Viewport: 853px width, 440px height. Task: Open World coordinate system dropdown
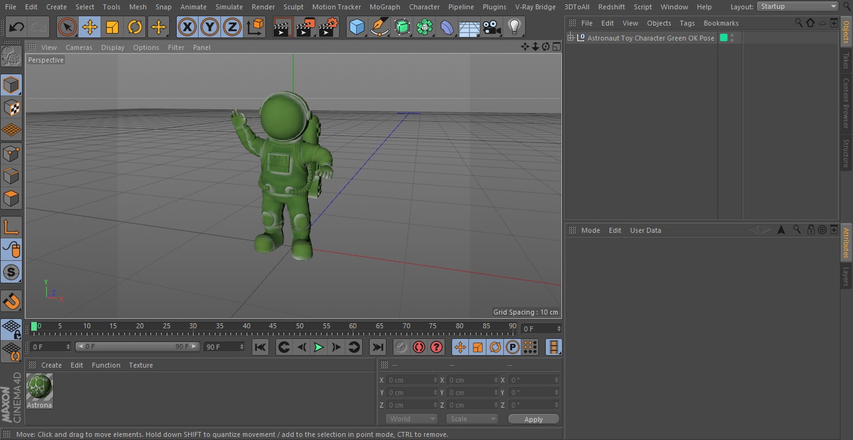411,419
